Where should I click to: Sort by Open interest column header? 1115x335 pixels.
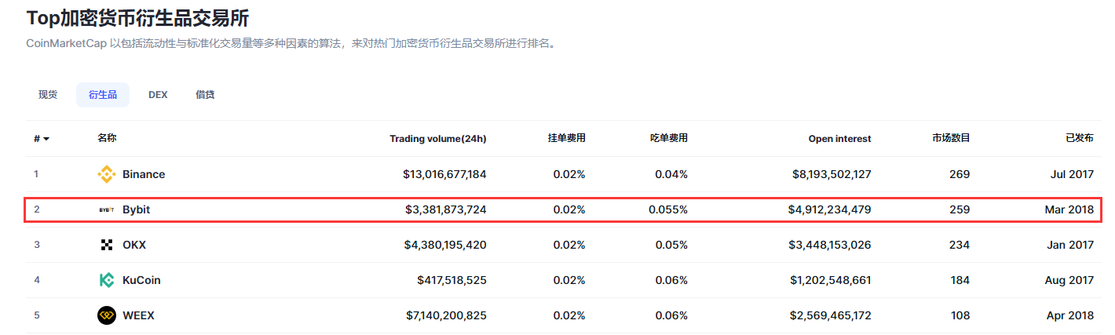click(x=839, y=139)
